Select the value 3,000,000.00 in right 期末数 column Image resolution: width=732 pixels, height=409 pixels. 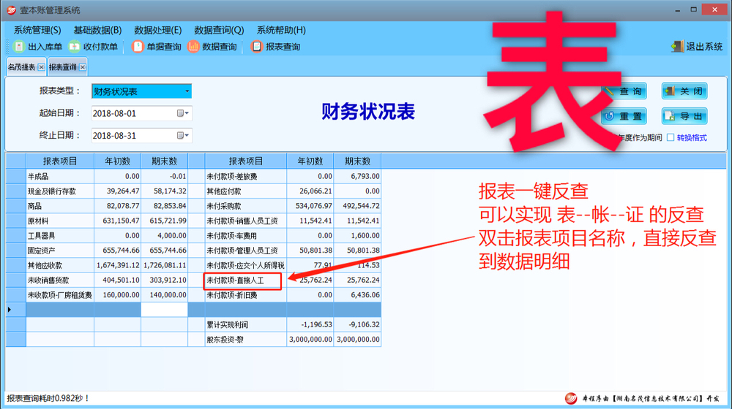click(358, 340)
